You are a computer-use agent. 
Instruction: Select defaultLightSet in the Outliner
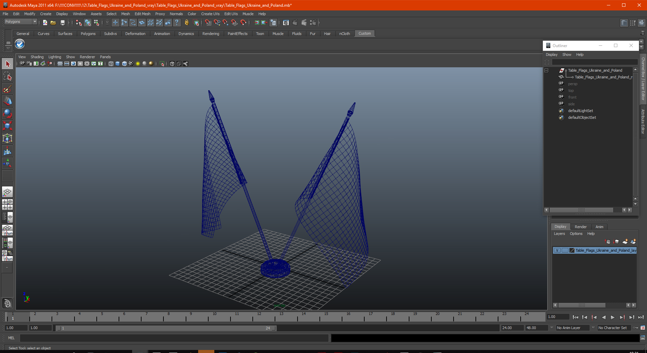[580, 111]
